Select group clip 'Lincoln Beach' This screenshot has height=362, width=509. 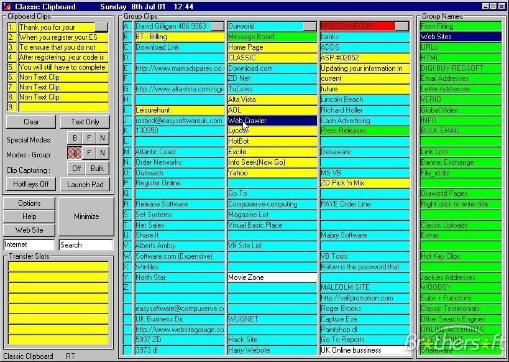click(365, 100)
